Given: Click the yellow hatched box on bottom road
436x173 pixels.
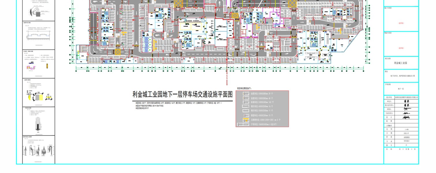Looking at the screenshot, I should pos(118,52).
